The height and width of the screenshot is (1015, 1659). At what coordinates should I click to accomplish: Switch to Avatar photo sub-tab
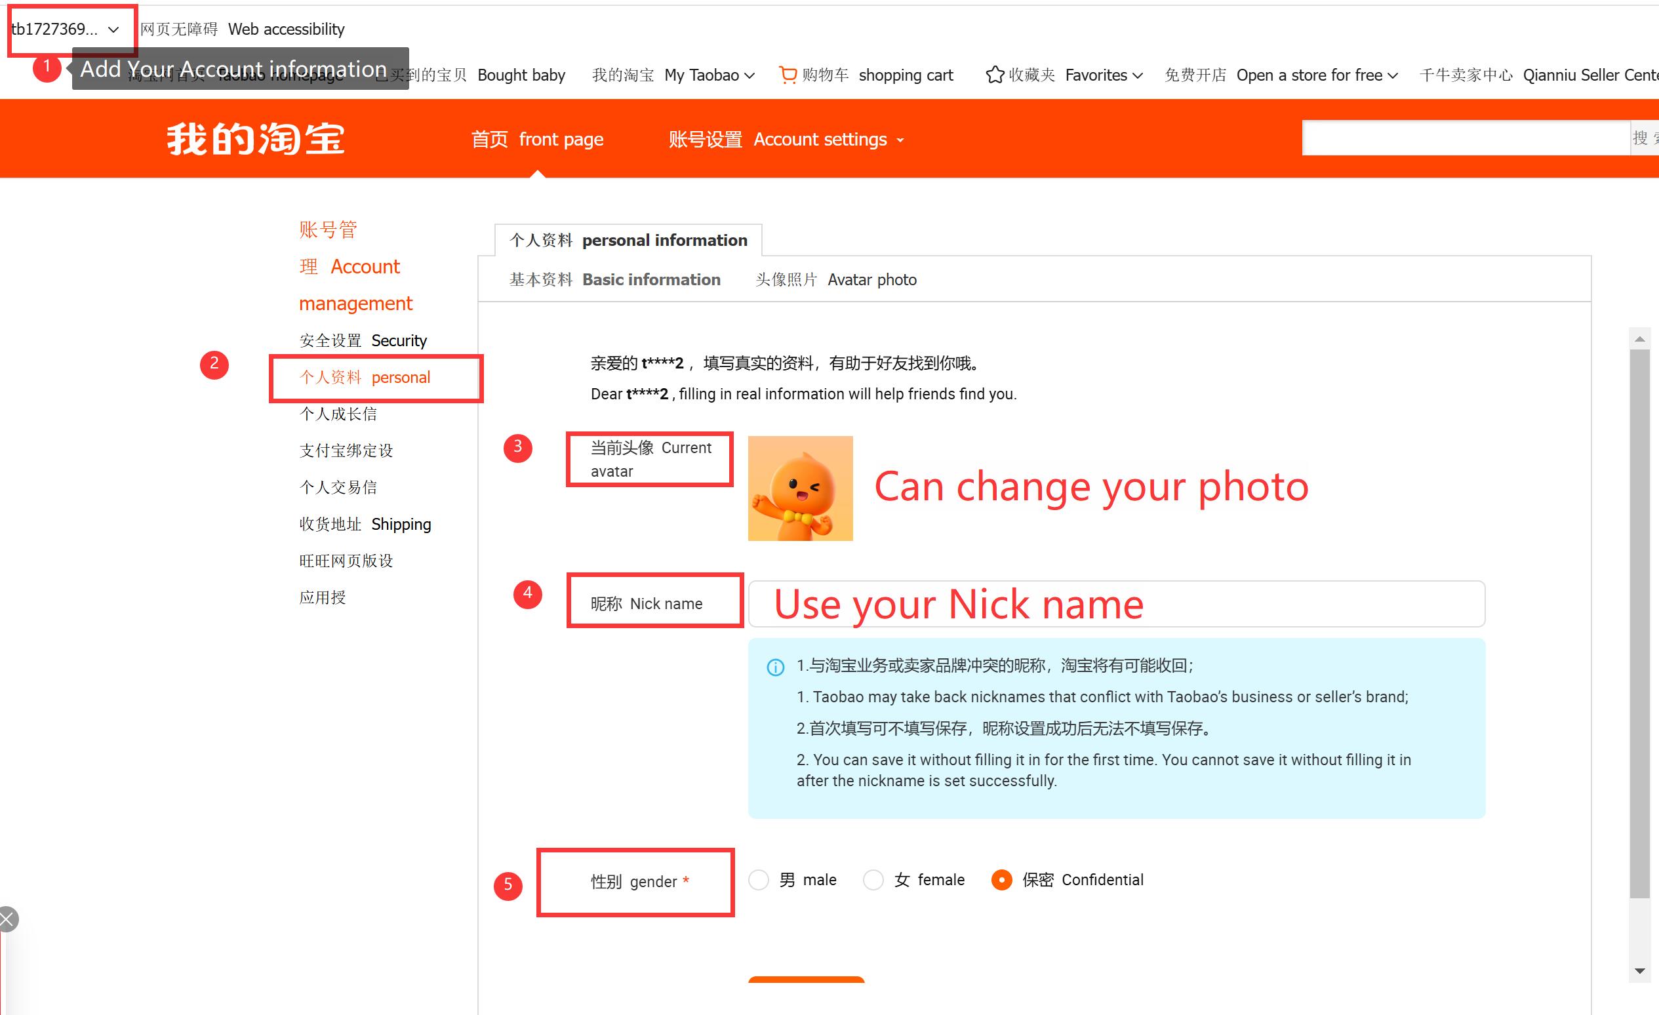tap(835, 279)
